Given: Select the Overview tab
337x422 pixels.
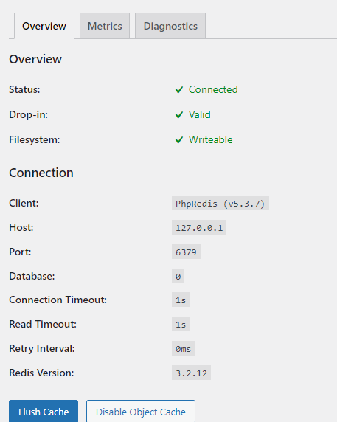Looking at the screenshot, I should pos(44,26).
